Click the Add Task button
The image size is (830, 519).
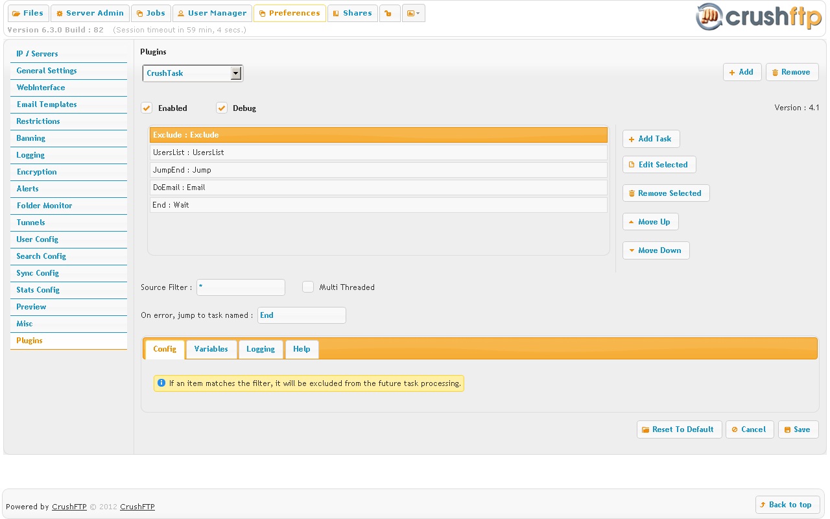[651, 139]
